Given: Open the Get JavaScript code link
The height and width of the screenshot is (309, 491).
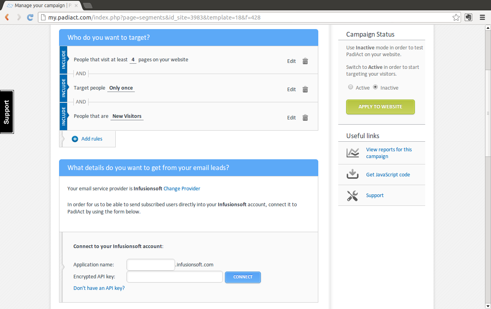Looking at the screenshot, I should click(x=388, y=175).
